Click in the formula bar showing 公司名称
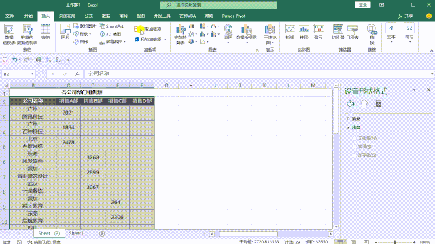The image size is (435, 244). [258, 74]
